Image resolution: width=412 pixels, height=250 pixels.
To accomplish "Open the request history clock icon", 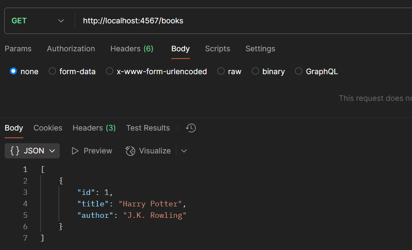I will click(x=190, y=128).
